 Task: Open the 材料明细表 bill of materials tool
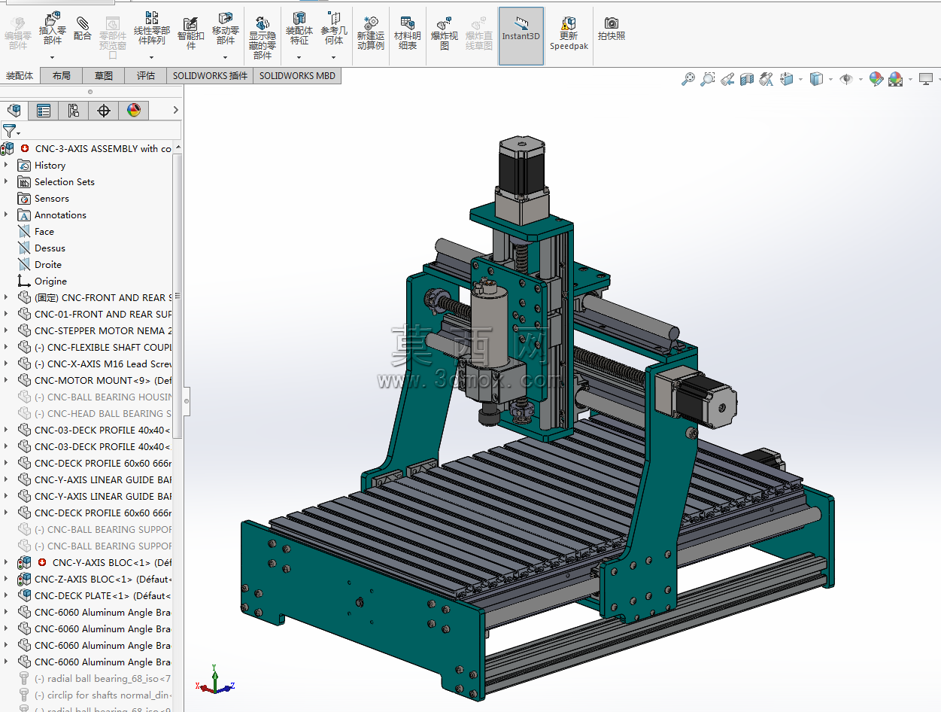(407, 35)
